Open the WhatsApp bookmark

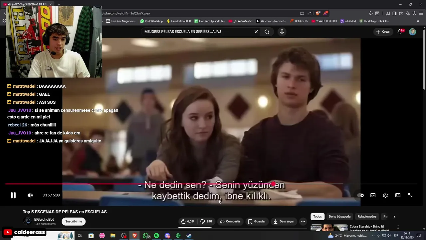pyautogui.click(x=151, y=21)
